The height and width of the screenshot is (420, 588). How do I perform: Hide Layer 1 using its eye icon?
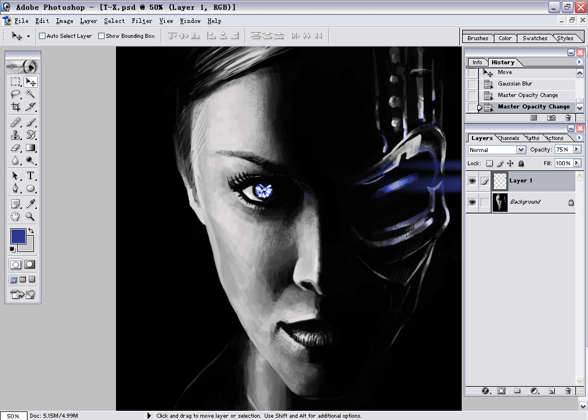[472, 181]
